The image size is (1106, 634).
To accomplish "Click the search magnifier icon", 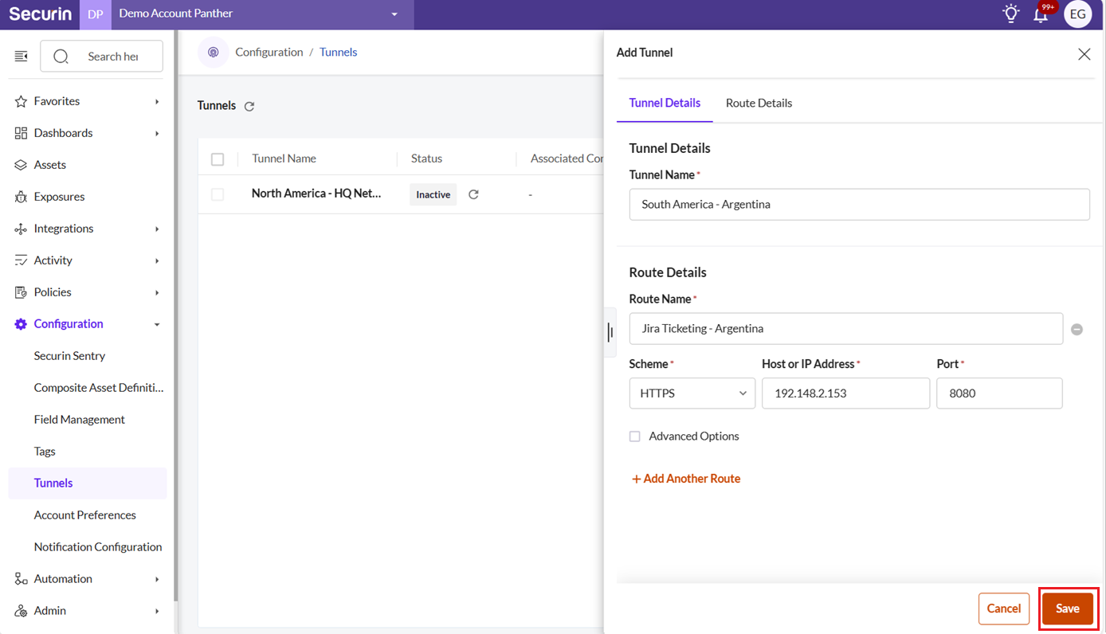I will click(61, 57).
